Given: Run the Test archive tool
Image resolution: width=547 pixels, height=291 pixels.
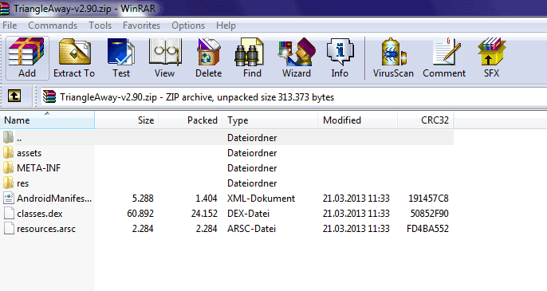Looking at the screenshot, I should (x=121, y=58).
